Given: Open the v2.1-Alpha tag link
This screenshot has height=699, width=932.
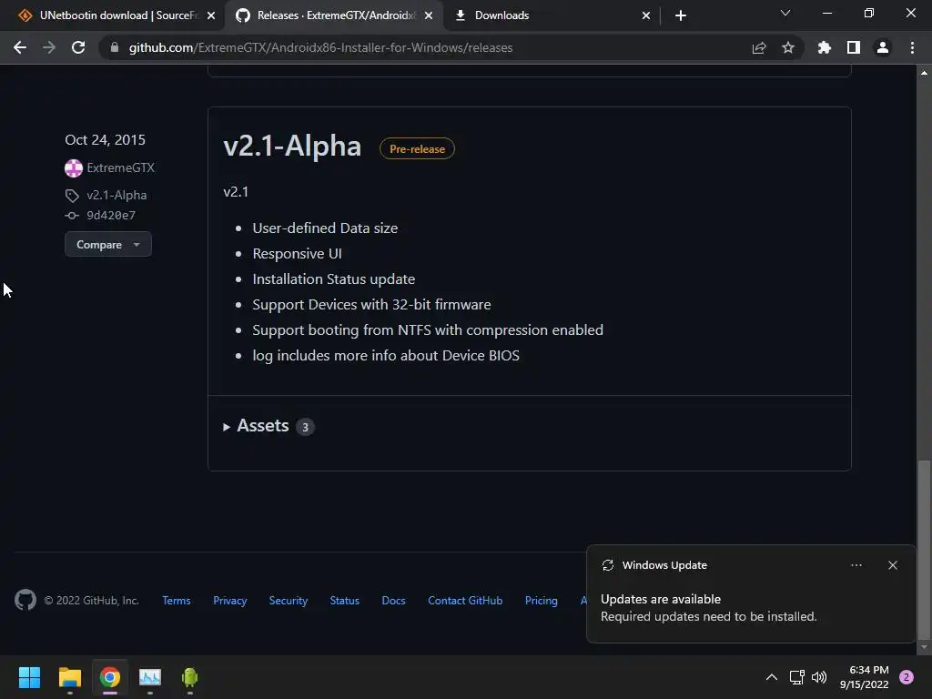Looking at the screenshot, I should click(x=116, y=195).
